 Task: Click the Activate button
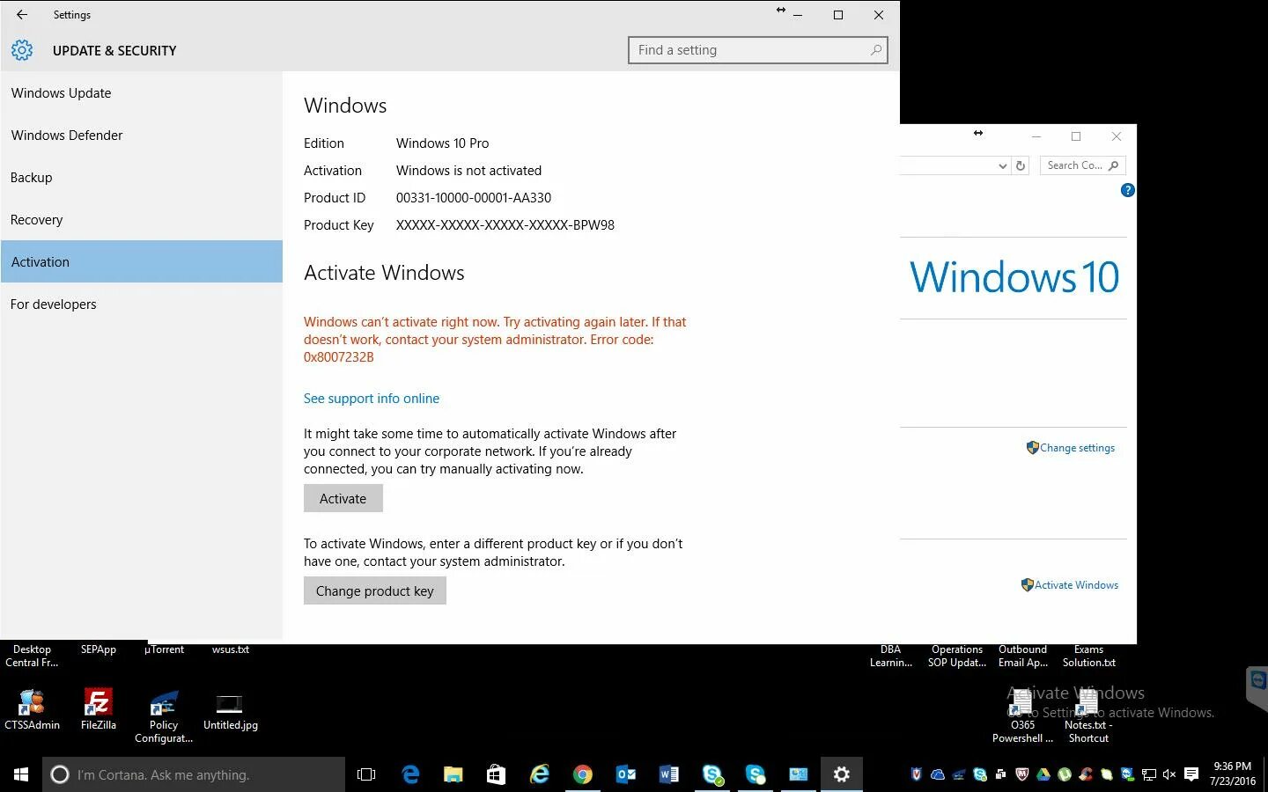pos(343,498)
